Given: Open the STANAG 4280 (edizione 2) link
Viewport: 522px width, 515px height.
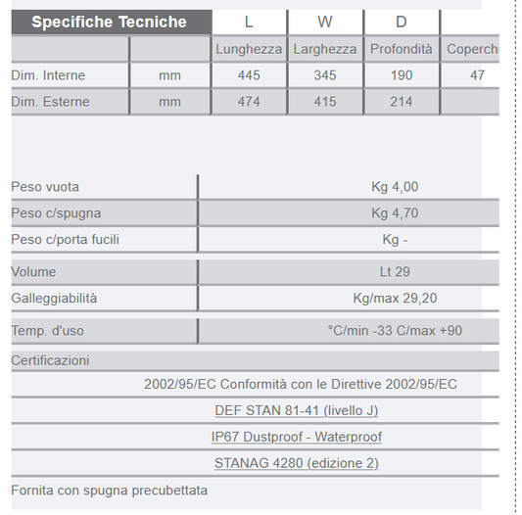Looking at the screenshot, I should point(297,463).
